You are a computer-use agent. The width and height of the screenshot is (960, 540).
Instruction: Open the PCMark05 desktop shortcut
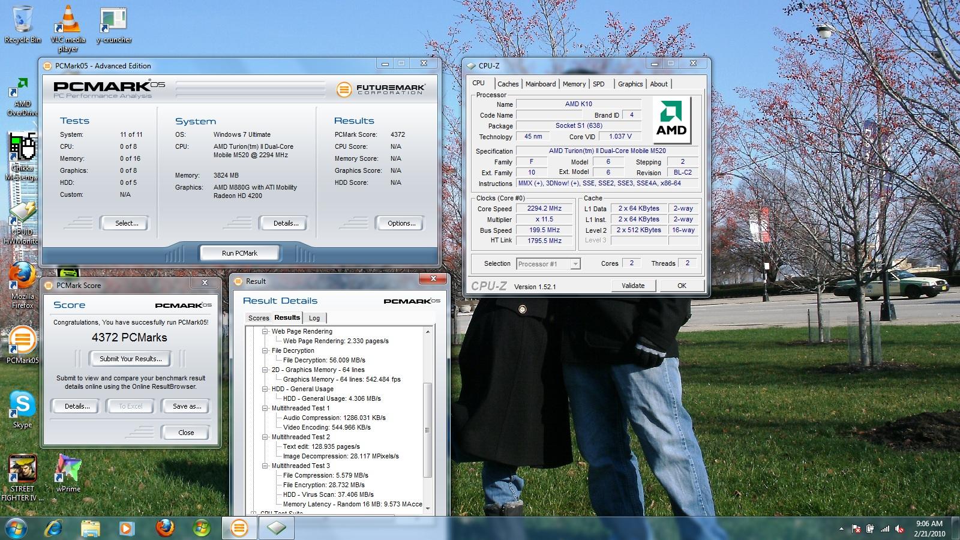click(x=22, y=346)
